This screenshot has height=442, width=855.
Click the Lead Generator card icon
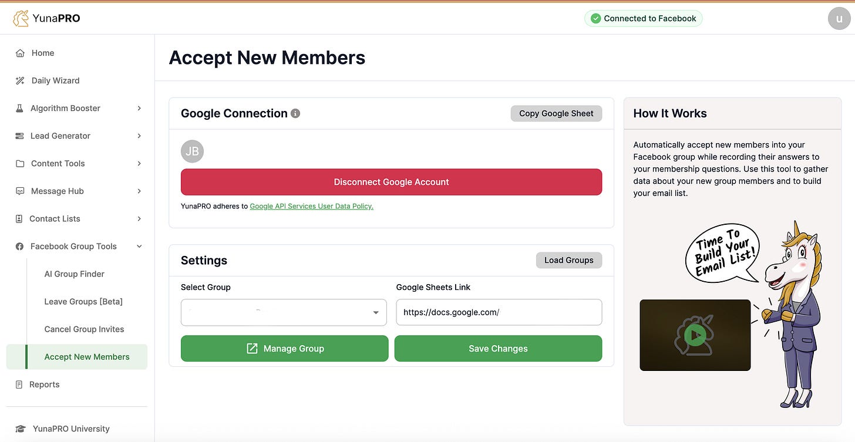click(19, 136)
